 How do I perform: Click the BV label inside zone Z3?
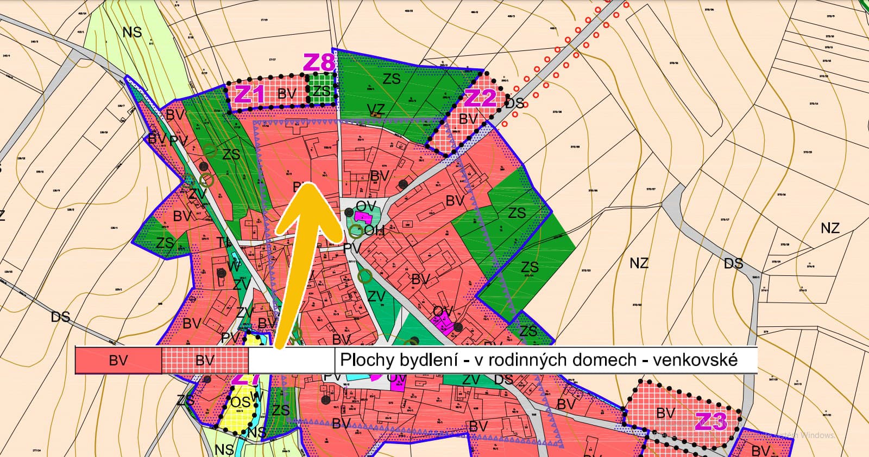click(665, 414)
